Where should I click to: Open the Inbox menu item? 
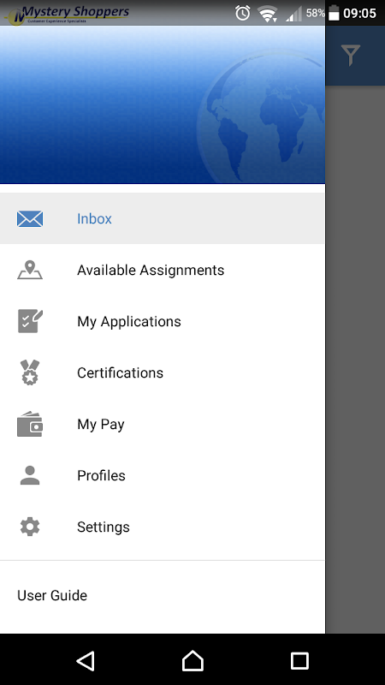pos(163,218)
